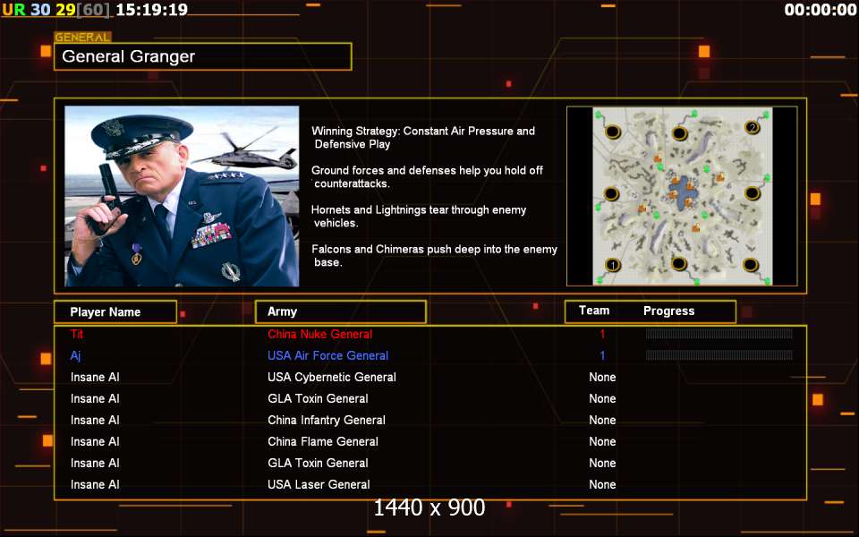Click None team for USA Cybernetic General

(x=602, y=377)
